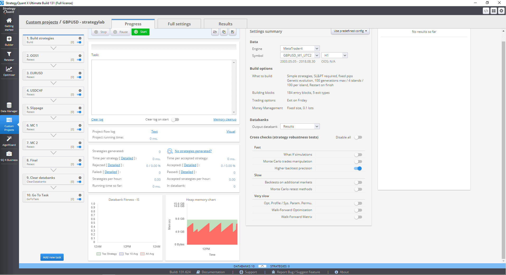The height and width of the screenshot is (275, 506).
Task: Open the Use predefined config dropdown
Action: tap(350, 31)
